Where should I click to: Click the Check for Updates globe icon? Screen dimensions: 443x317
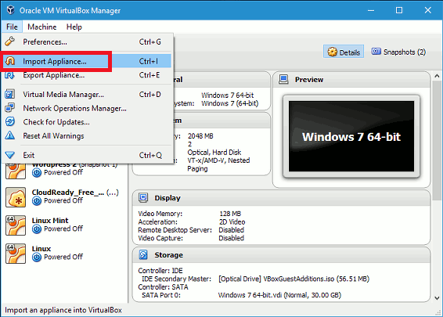point(10,121)
